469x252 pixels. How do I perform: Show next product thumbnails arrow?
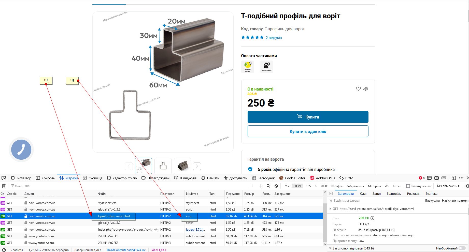[x=197, y=166]
